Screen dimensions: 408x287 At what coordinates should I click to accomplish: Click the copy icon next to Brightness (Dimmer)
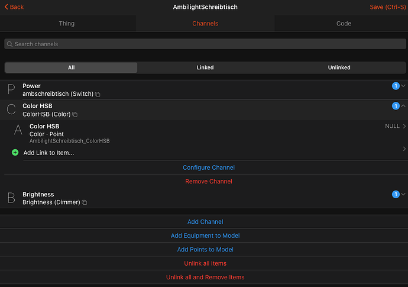click(85, 202)
